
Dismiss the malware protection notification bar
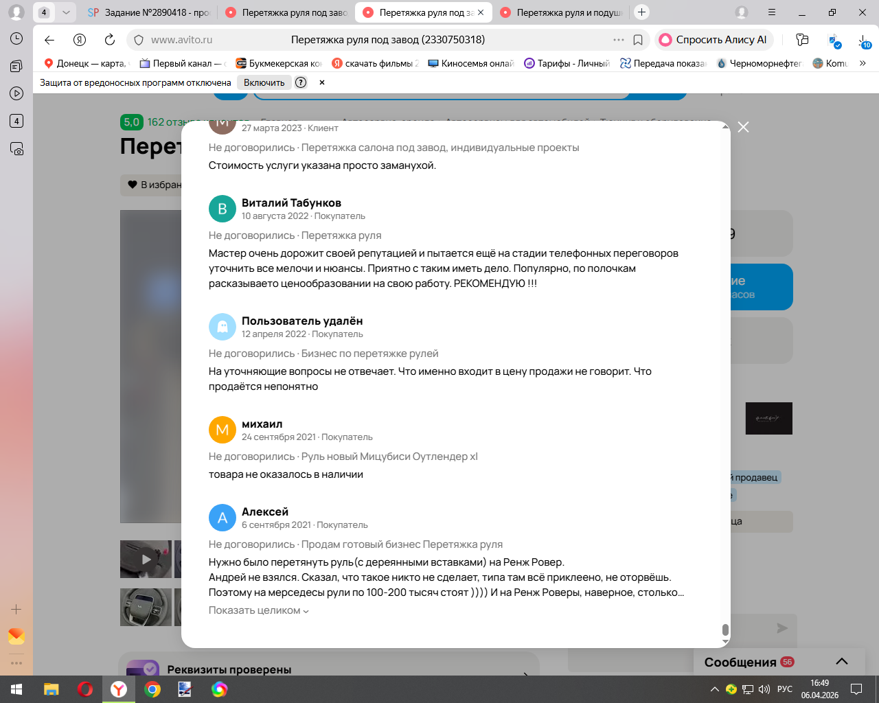[x=321, y=82]
